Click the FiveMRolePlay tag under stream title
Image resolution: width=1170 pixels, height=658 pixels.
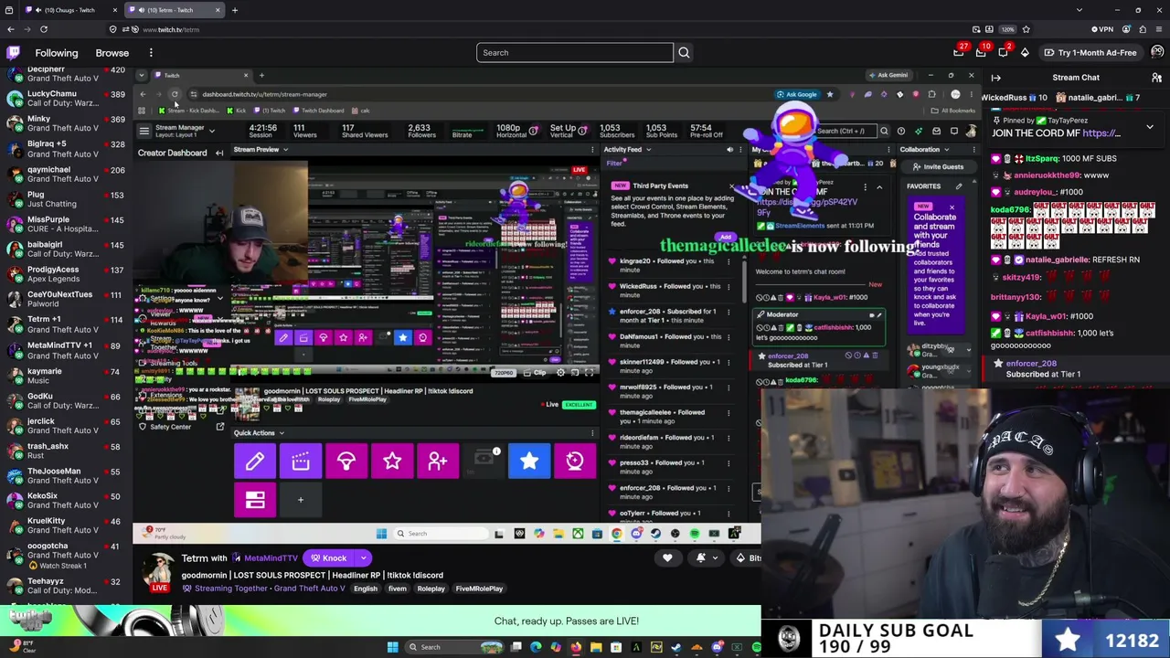479,589
